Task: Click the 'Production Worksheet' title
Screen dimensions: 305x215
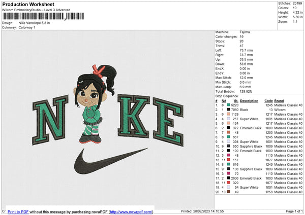Action: point(28,4)
